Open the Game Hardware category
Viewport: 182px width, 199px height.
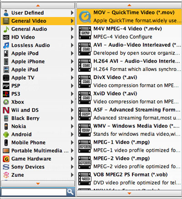point(38,159)
